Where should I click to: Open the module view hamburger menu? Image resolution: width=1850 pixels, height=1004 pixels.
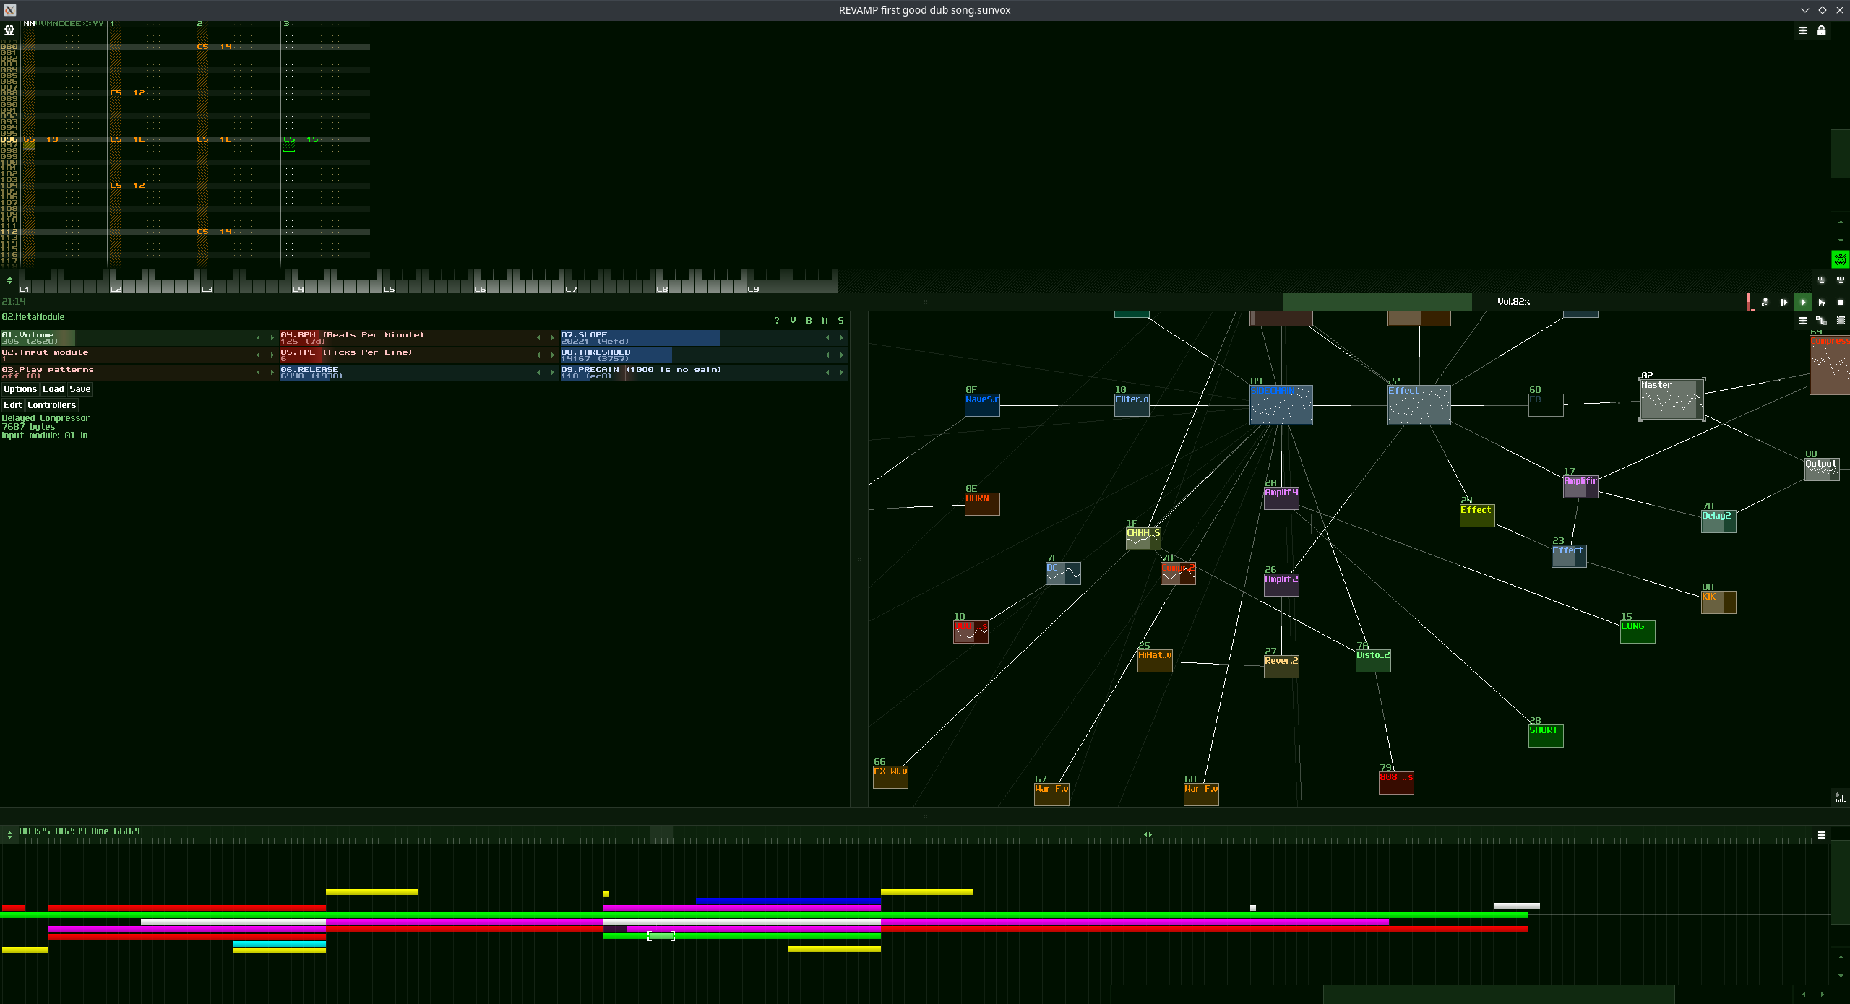pos(1803,321)
